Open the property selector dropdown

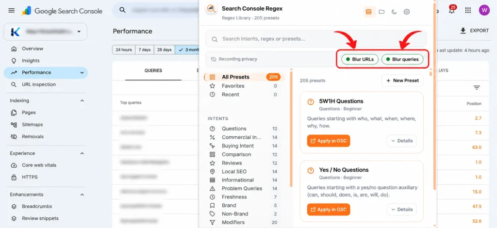(45, 32)
